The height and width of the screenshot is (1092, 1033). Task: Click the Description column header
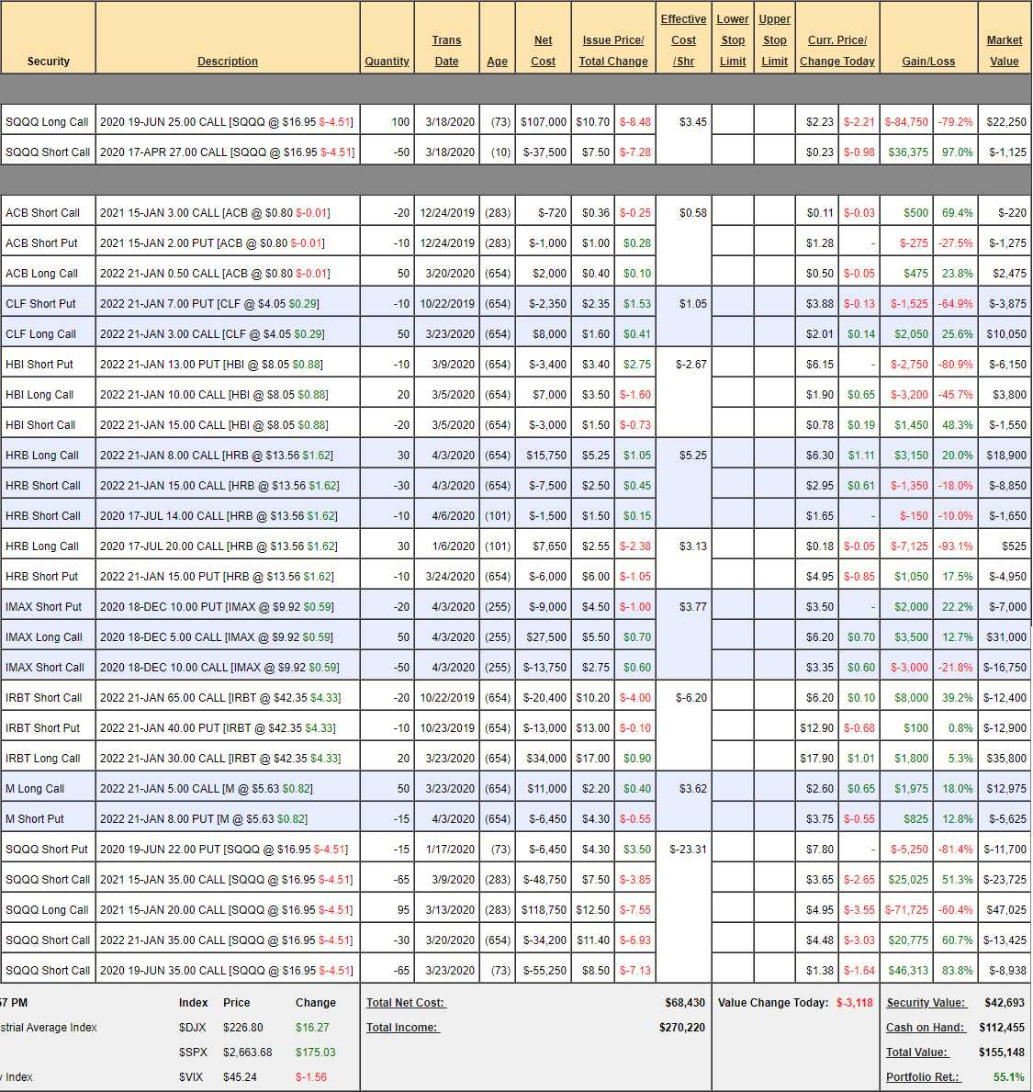[227, 62]
